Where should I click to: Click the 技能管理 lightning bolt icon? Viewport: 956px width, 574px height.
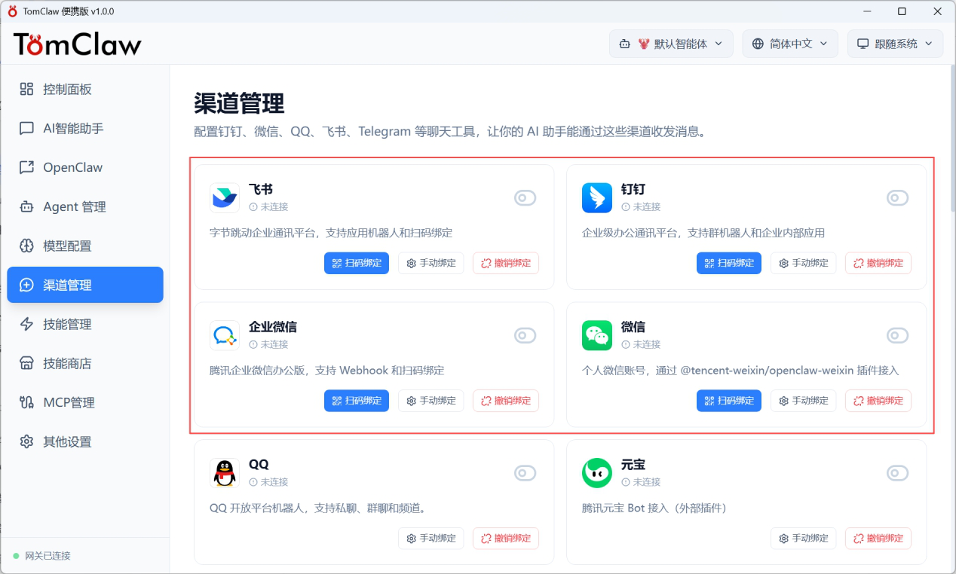pyautogui.click(x=26, y=324)
